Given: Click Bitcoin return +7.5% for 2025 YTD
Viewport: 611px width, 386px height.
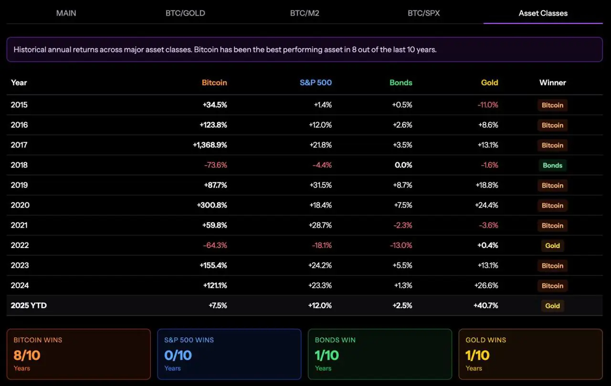Looking at the screenshot, I should coord(218,305).
